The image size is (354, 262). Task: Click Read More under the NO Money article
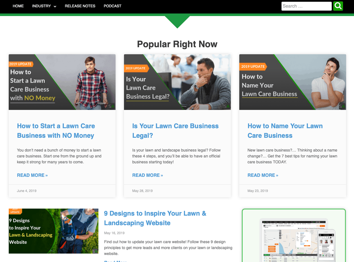32,175
